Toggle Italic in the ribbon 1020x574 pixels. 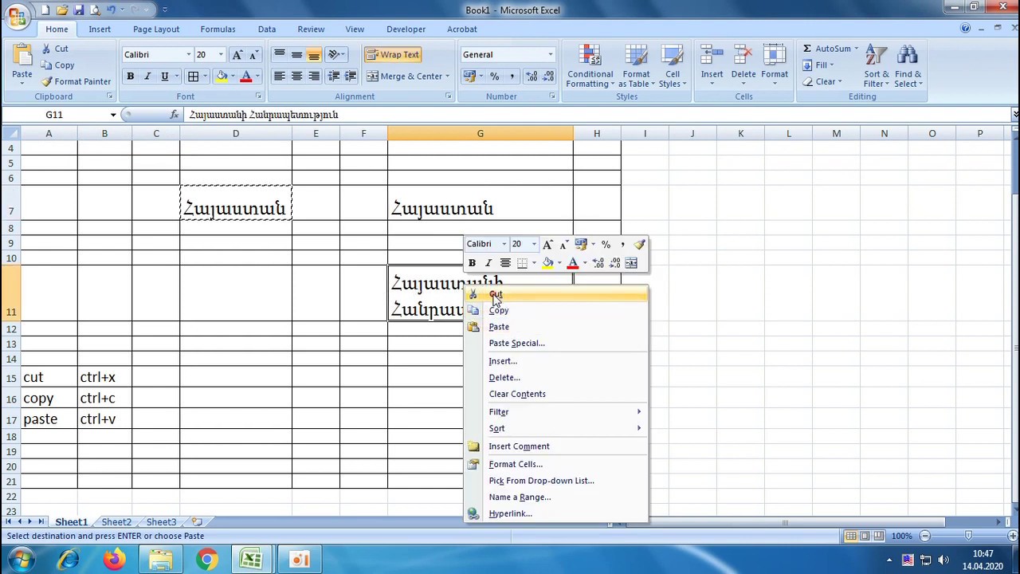(147, 77)
